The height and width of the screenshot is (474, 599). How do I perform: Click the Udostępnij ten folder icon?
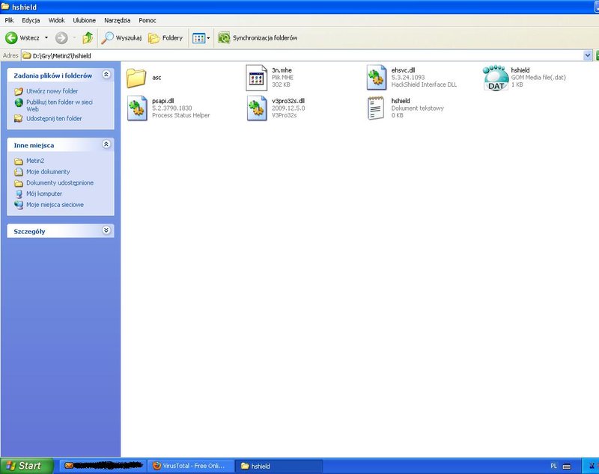coord(19,119)
